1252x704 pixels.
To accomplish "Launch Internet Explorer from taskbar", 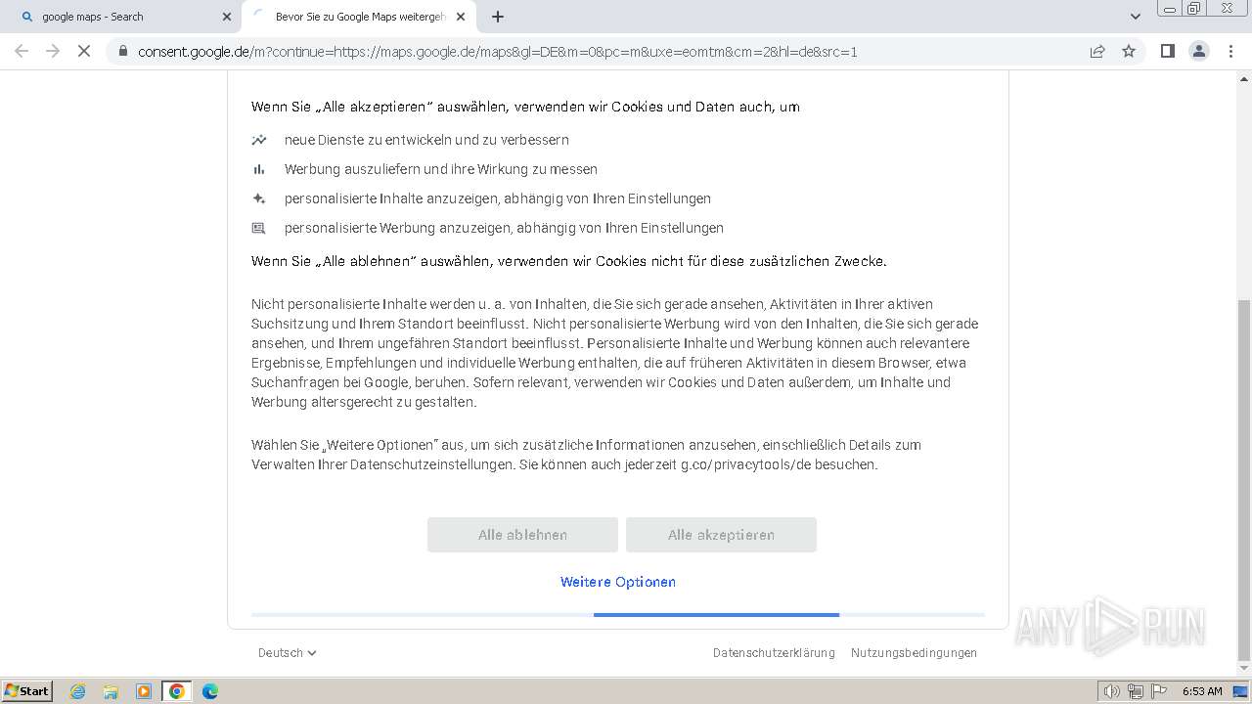I will coord(77,691).
